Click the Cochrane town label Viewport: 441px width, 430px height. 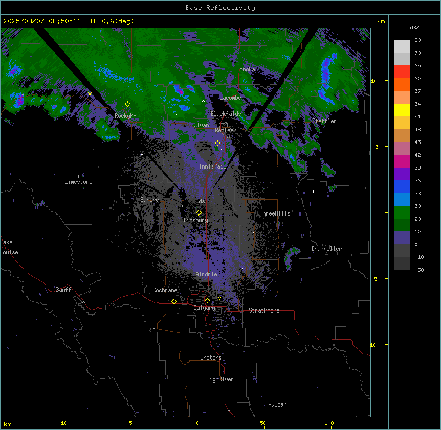pyautogui.click(x=165, y=290)
